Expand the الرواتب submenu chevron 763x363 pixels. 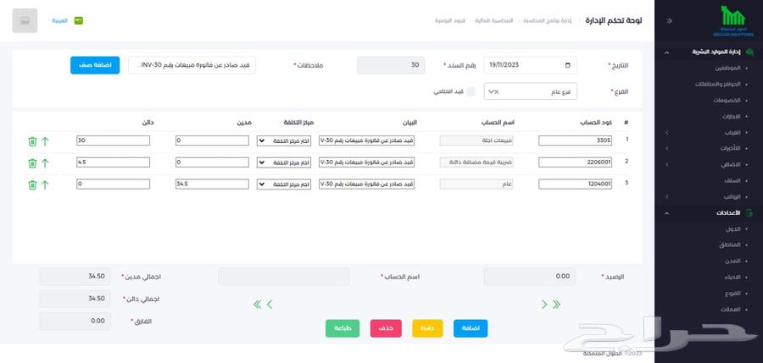pyautogui.click(x=666, y=196)
